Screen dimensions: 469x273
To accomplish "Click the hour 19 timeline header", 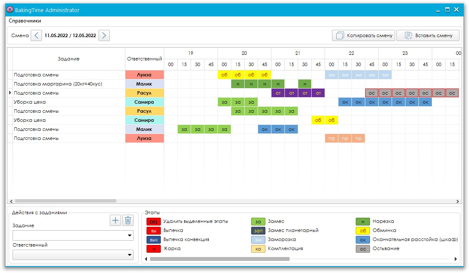I will pyautogui.click(x=191, y=53).
